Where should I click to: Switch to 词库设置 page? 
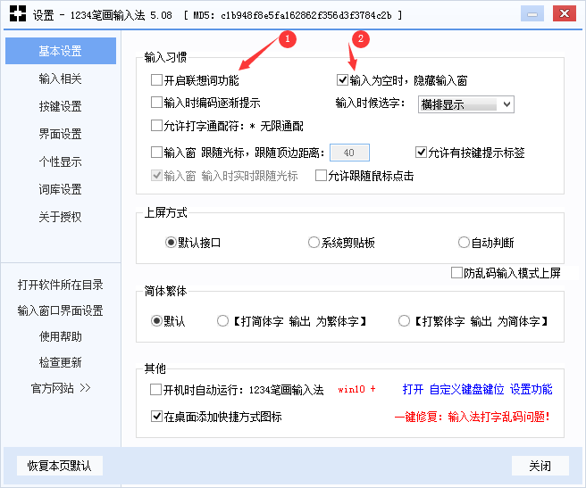(x=60, y=189)
